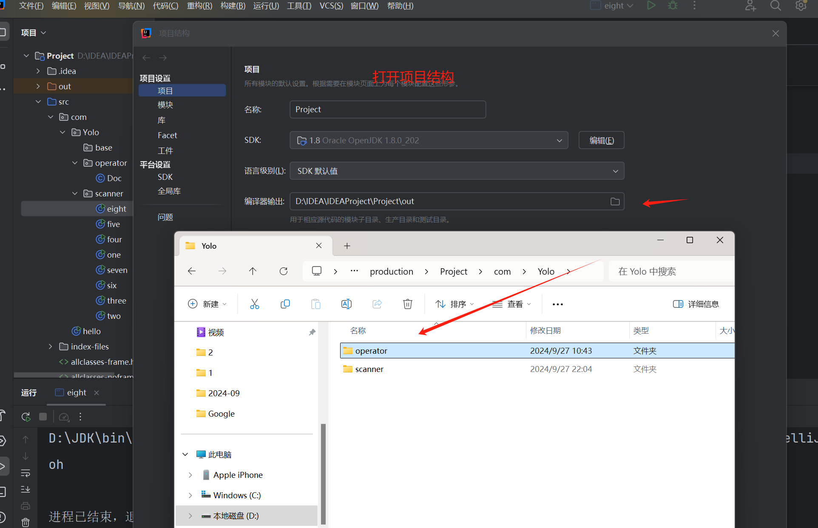The width and height of the screenshot is (818, 528).
Task: Click the PC icon in Explorer address bar
Action: [x=317, y=271]
